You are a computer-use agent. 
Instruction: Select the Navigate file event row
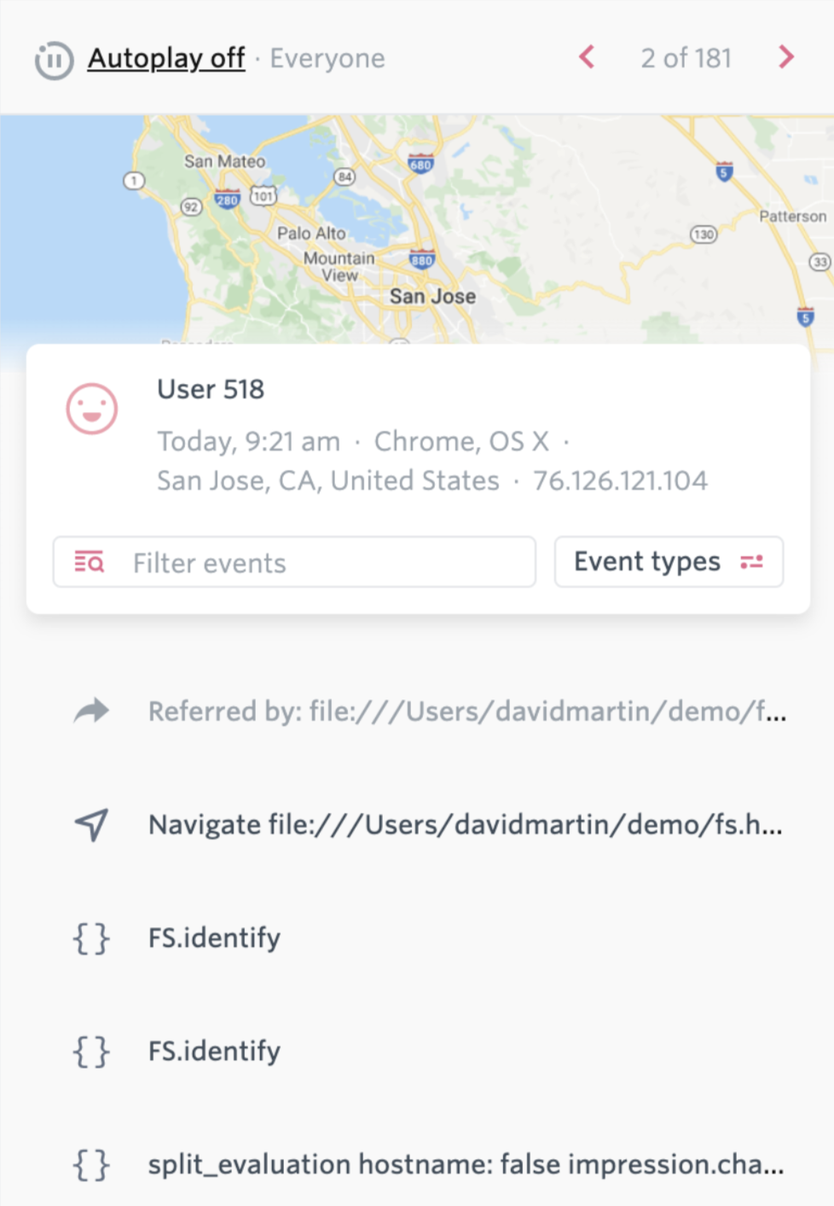465,824
